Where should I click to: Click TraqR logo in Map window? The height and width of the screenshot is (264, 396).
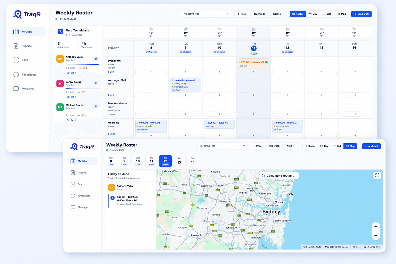pos(82,147)
